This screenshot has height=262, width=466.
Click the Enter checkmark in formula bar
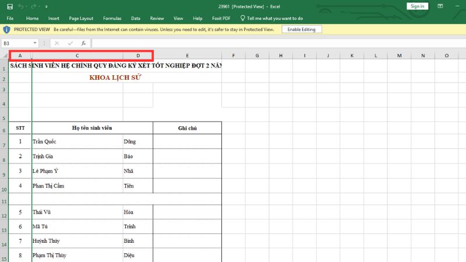point(70,43)
